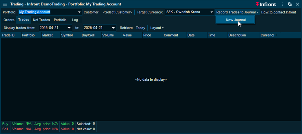Sort by Value column header
This screenshot has height=134, width=302.
pyautogui.click(x=132, y=35)
